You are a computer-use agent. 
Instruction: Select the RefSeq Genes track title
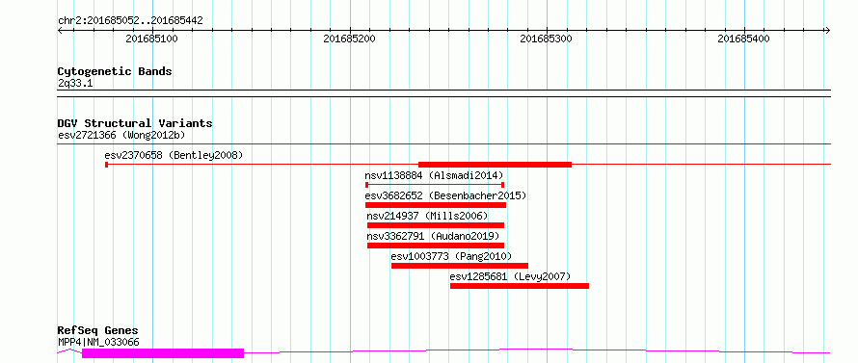98,331
